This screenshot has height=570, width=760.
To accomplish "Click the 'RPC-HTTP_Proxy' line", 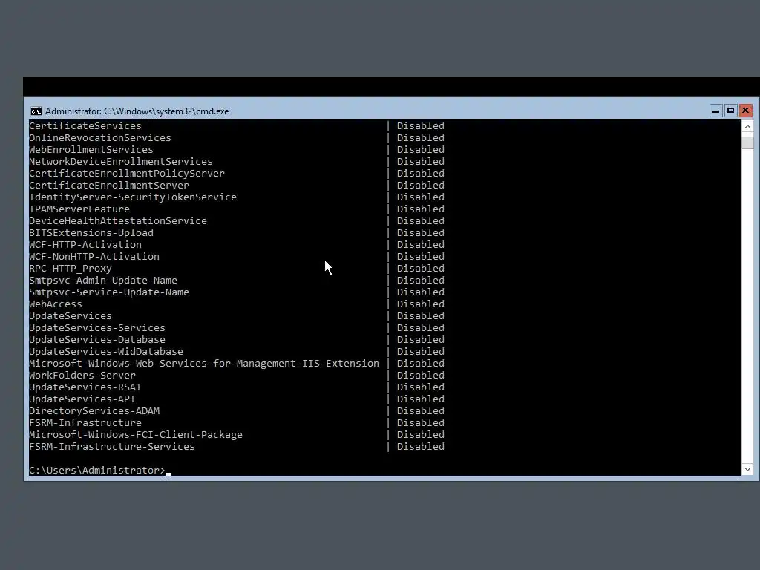I will click(71, 269).
